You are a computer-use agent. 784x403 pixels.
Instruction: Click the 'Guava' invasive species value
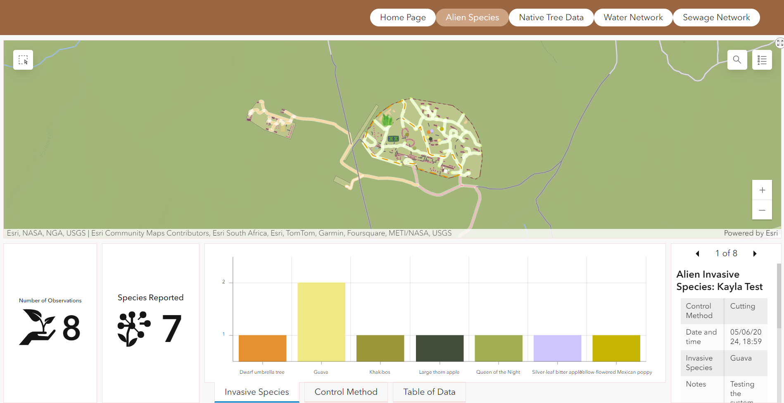coord(741,358)
